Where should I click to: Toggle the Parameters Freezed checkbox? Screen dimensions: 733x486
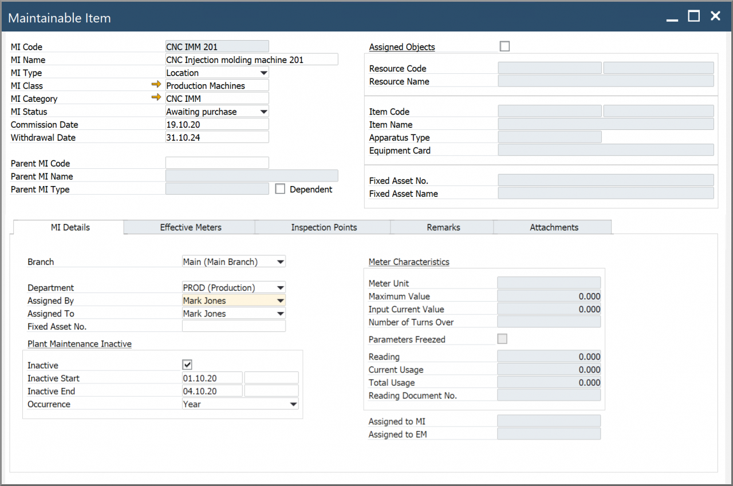click(502, 339)
